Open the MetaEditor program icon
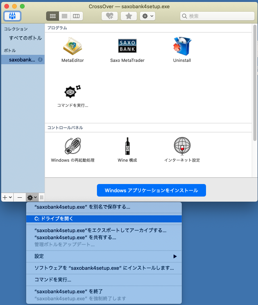This screenshot has width=258, height=305. click(x=72, y=46)
